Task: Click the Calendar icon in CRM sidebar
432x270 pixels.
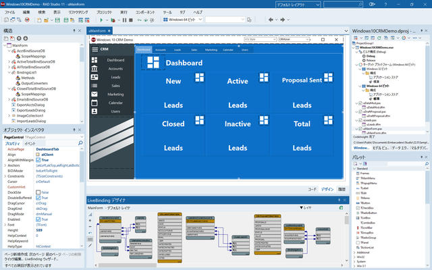Action: coord(94,103)
